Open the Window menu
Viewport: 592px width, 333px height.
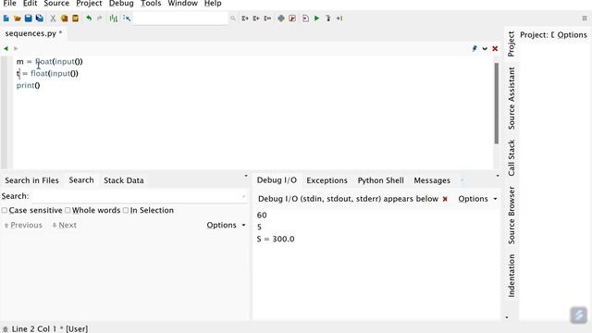(x=183, y=4)
